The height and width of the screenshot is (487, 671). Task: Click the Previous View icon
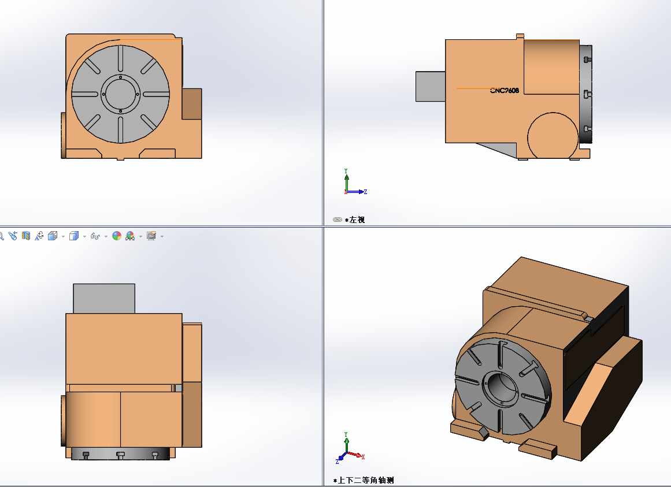coord(13,236)
